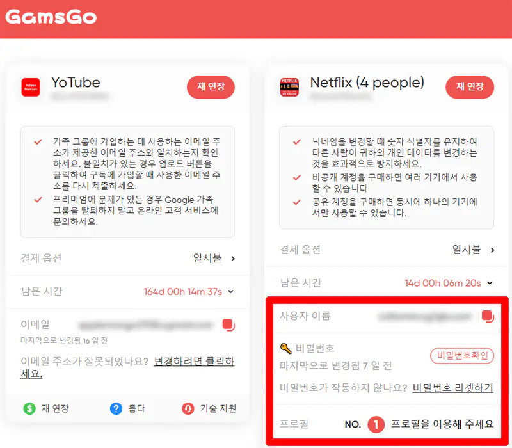Click the blue question mark help icon
Screen dimensions: 512x448
pos(116,408)
